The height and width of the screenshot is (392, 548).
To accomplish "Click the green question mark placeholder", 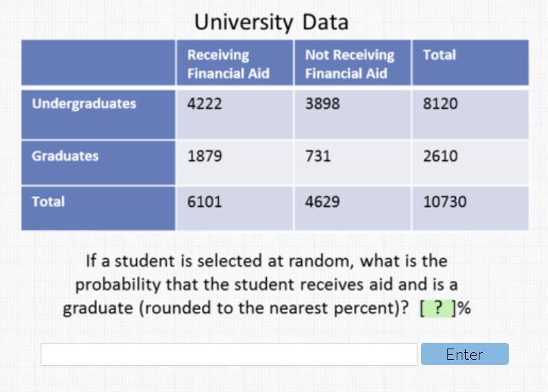I will pos(437,309).
